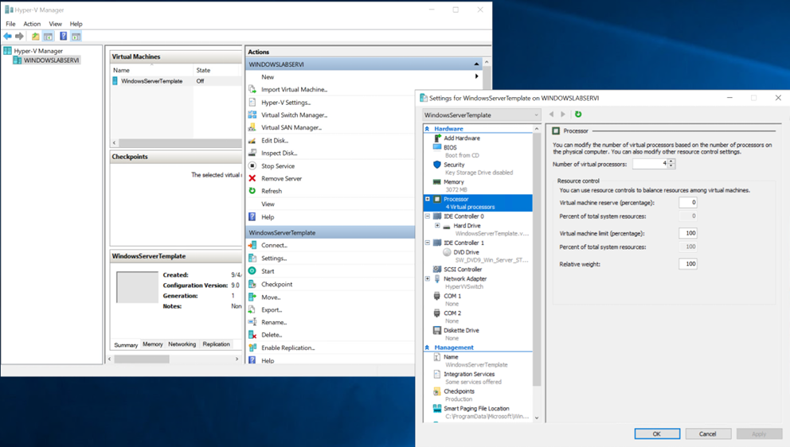Open the Action menu

click(x=32, y=24)
